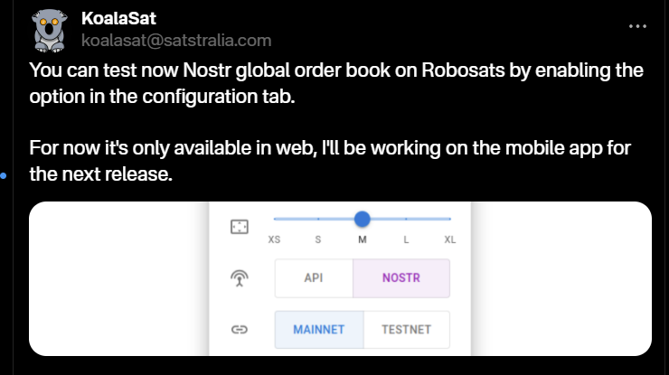Click the post text about Robosats
The image size is (669, 375).
click(336, 83)
